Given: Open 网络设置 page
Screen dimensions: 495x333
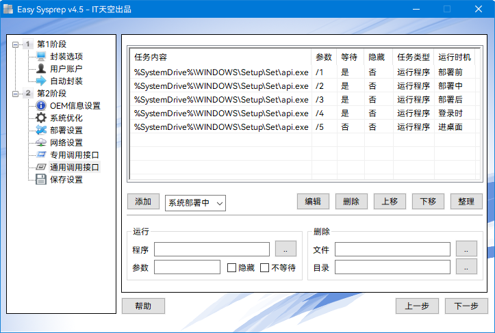Looking at the screenshot, I should coord(66,142).
